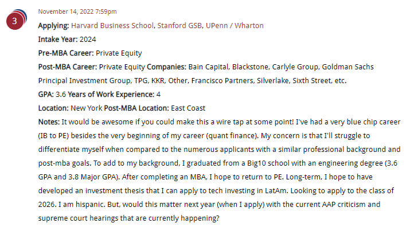This screenshot has height=227, width=406.
Task: Click the bold Companies label
Action: tap(166, 67)
